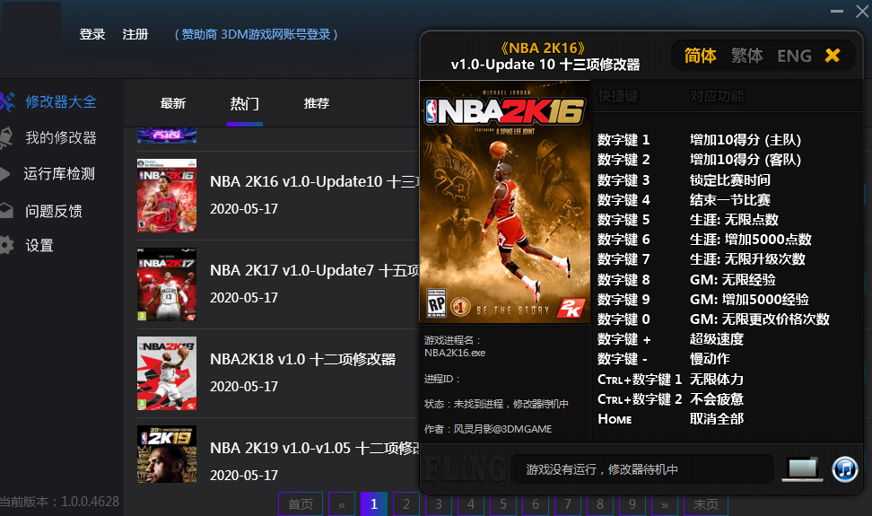The width and height of the screenshot is (872, 516).
Task: Click the 修改器大全 tools icon
Action: pos(7,101)
